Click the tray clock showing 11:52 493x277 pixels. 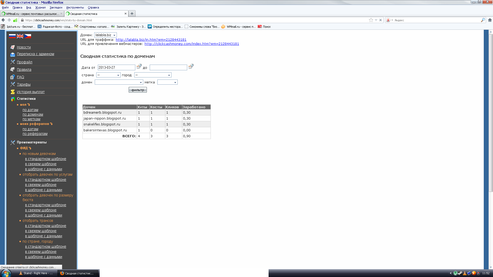[x=486, y=273]
